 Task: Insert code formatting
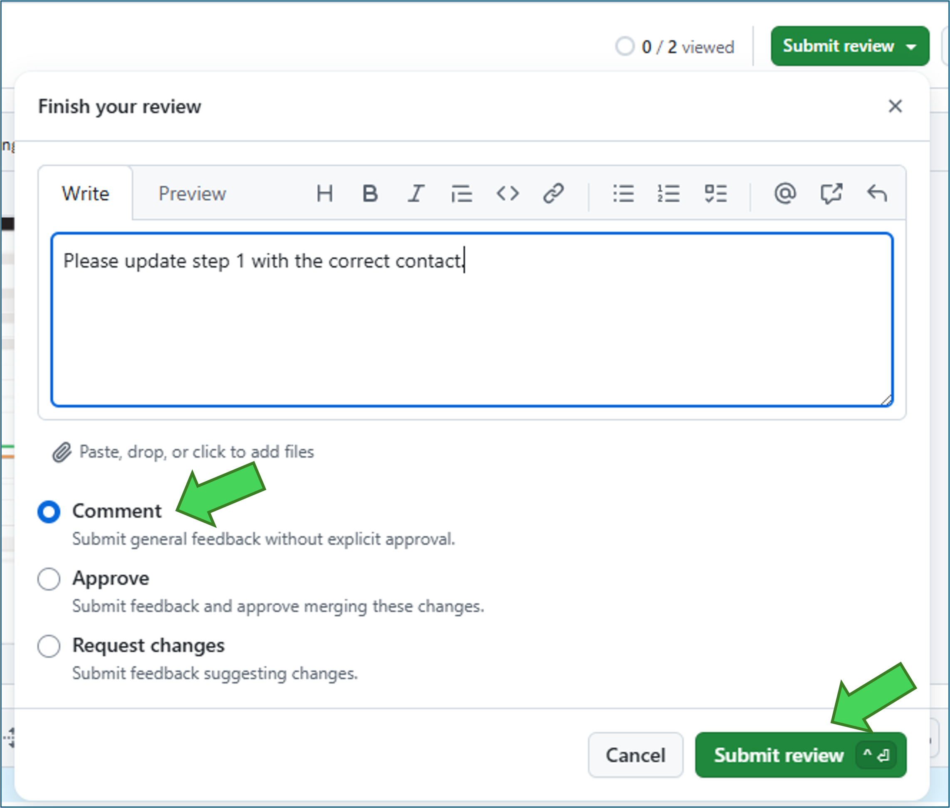click(507, 193)
